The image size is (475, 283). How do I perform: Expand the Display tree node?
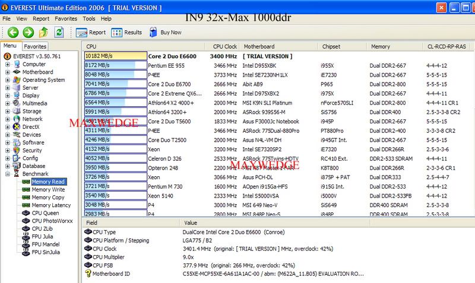7,96
